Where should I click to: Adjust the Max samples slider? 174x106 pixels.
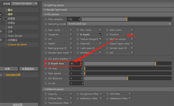click(127, 19)
